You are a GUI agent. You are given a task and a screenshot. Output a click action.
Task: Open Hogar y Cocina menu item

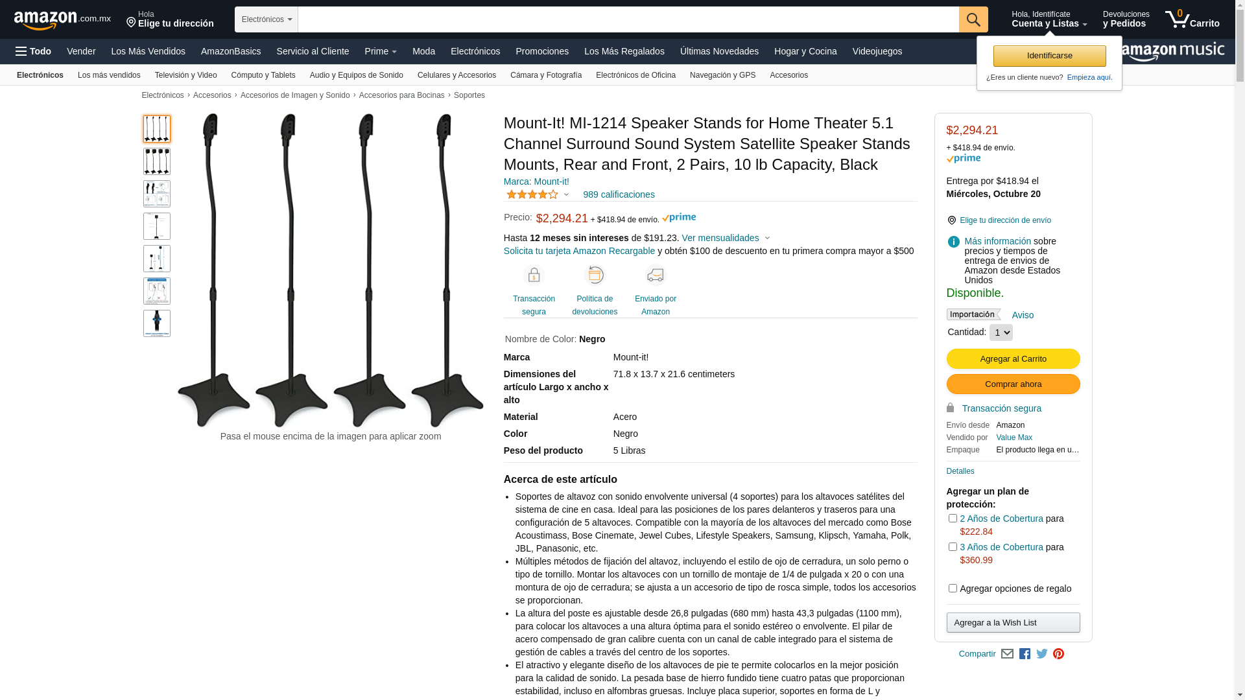805,51
